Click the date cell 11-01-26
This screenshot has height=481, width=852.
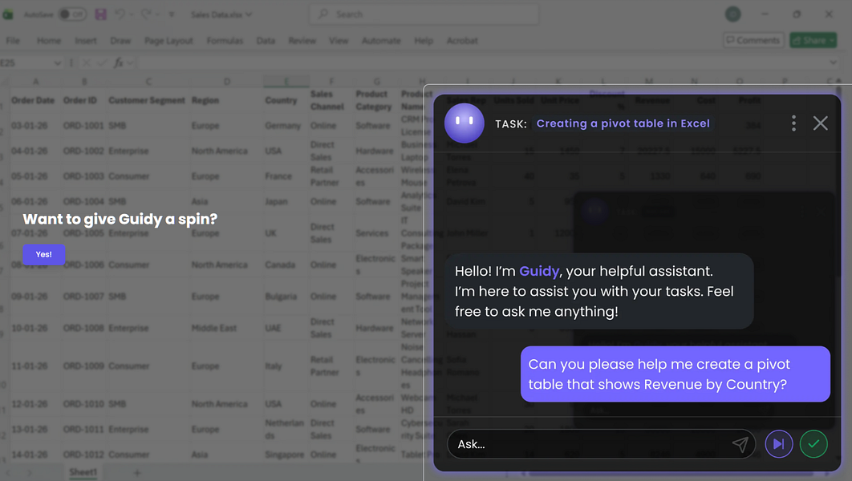pos(30,366)
